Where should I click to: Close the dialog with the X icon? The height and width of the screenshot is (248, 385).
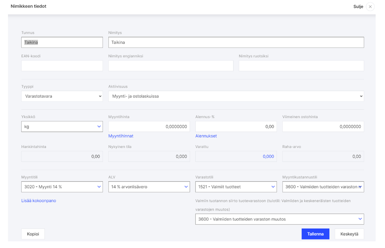(x=370, y=7)
